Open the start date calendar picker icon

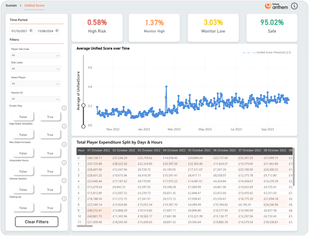(31, 31)
